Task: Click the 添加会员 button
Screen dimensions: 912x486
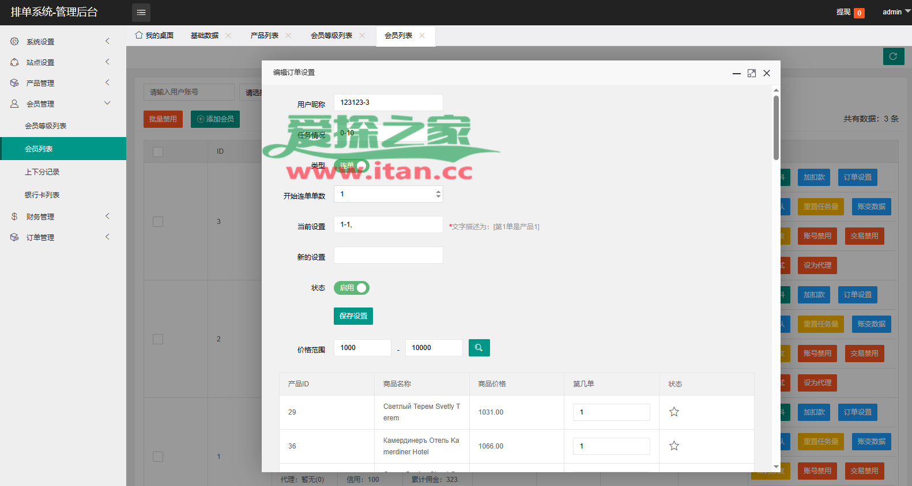Action: coord(215,119)
